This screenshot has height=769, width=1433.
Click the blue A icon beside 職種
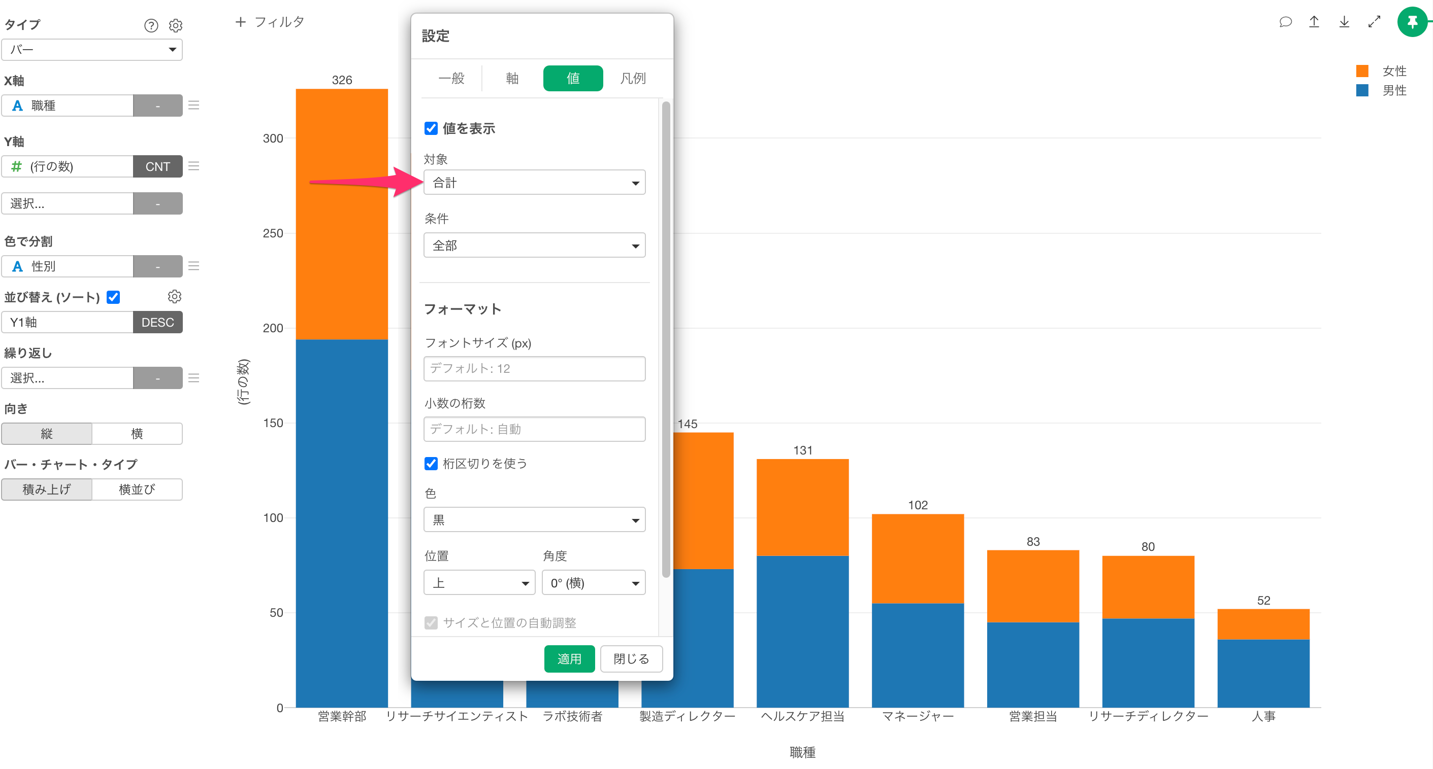[17, 106]
